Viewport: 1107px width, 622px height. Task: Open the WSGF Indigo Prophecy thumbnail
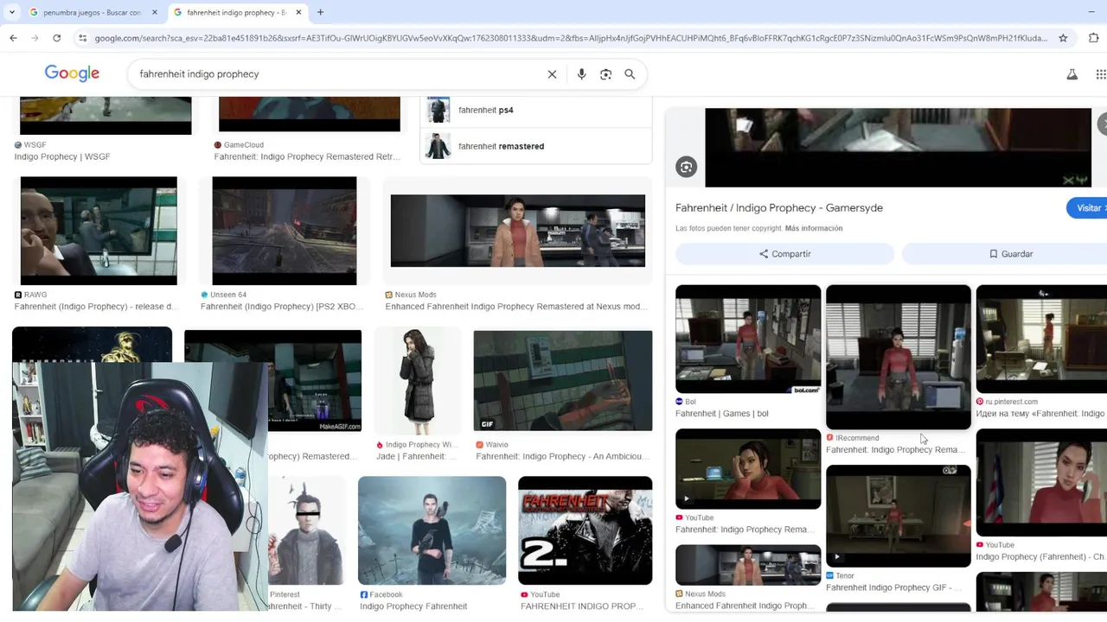click(x=106, y=116)
